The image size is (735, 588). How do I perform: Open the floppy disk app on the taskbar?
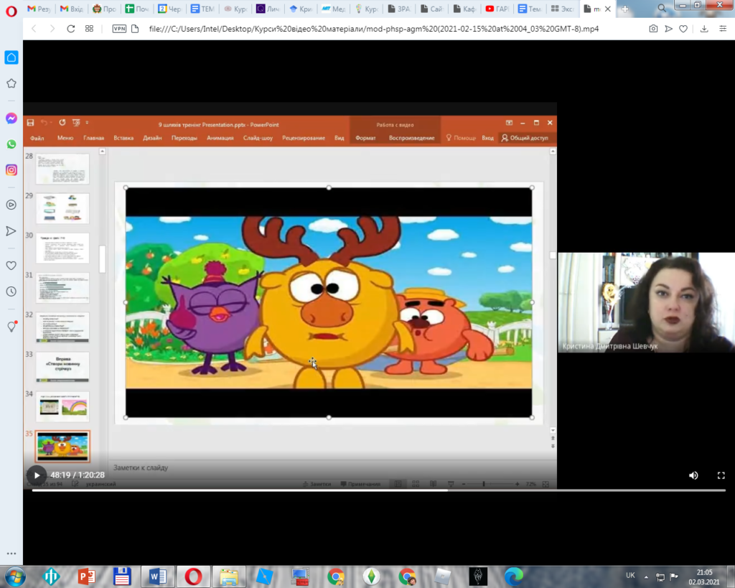click(x=122, y=577)
